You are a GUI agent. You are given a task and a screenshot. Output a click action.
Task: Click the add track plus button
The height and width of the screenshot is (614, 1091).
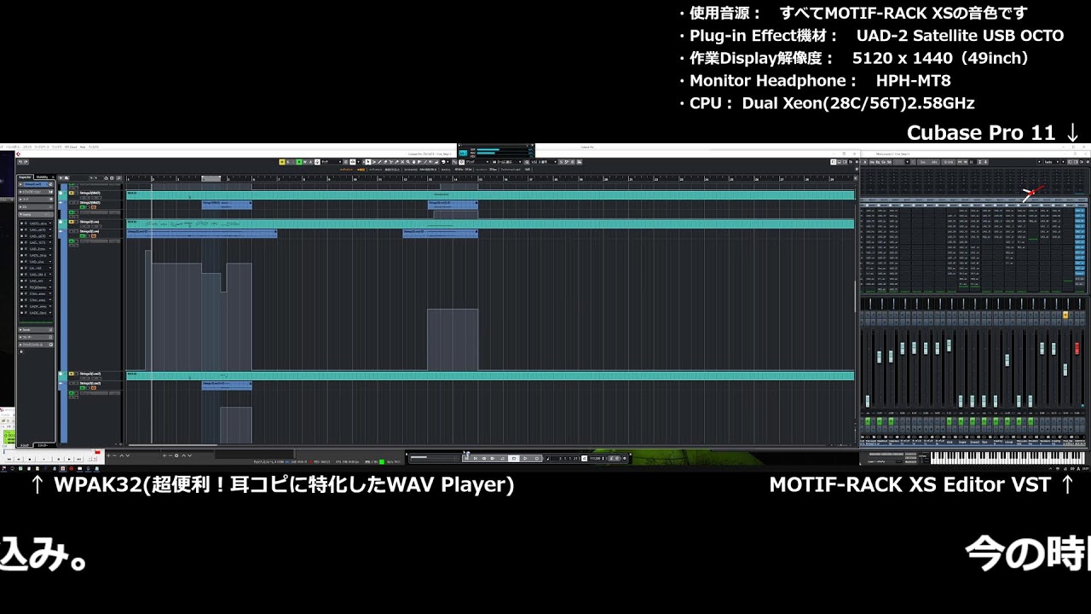point(62,178)
